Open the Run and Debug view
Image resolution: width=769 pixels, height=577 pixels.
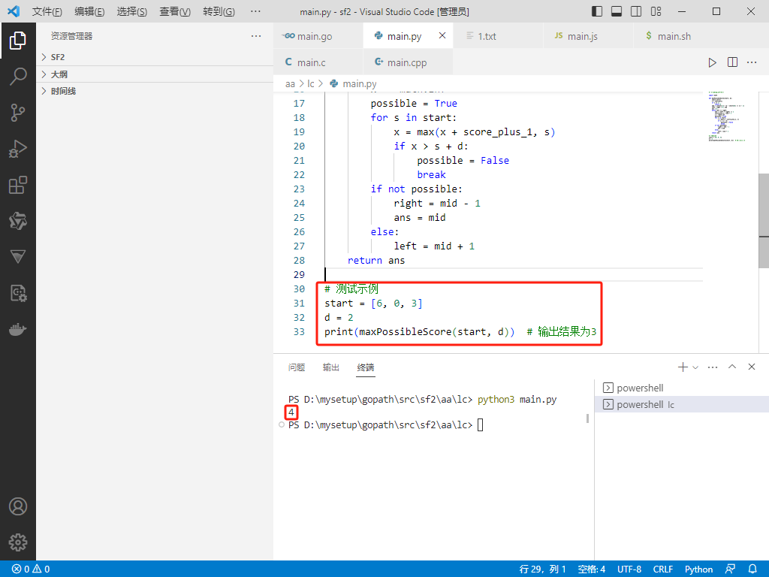(18, 149)
